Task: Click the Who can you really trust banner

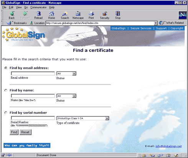Action: click(x=27, y=145)
